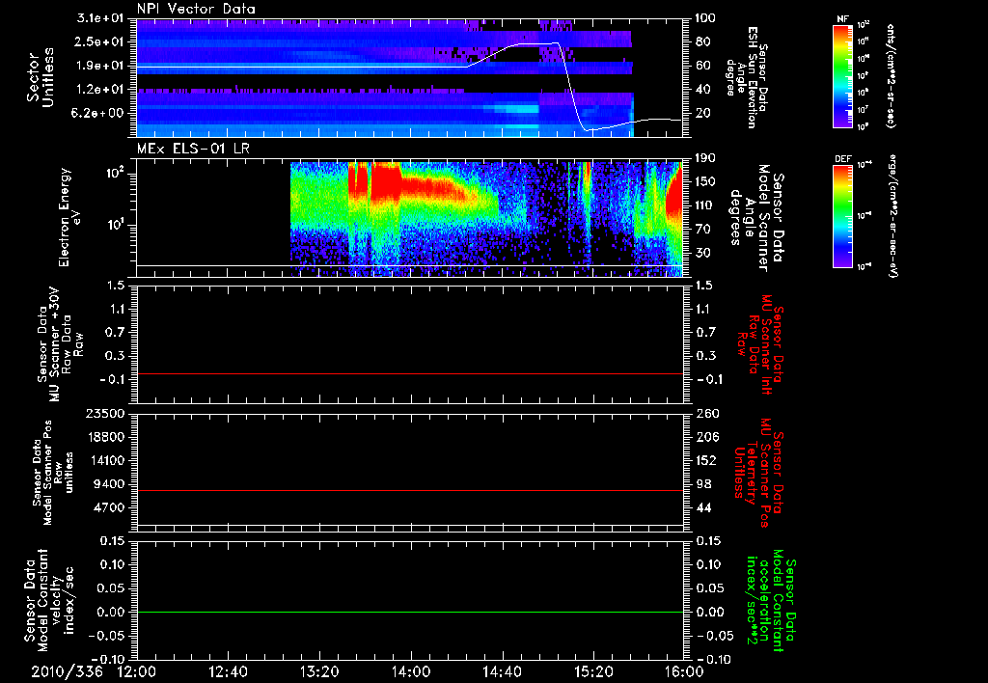The image size is (988, 683).
Task: Click the 190 scanner angle tick label
Action: point(706,158)
